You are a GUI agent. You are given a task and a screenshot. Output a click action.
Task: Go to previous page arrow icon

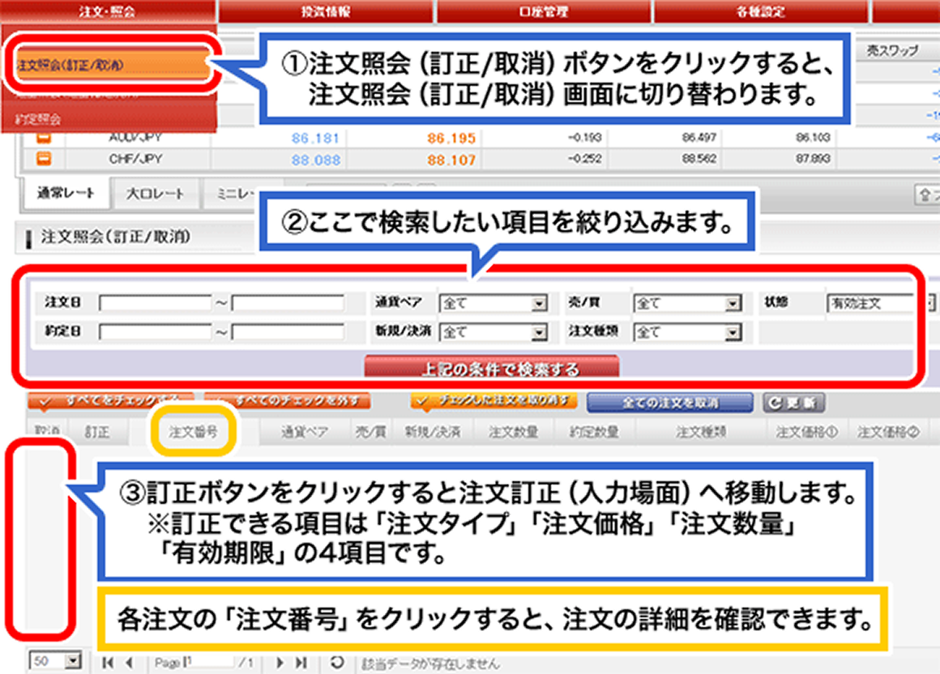(x=130, y=662)
